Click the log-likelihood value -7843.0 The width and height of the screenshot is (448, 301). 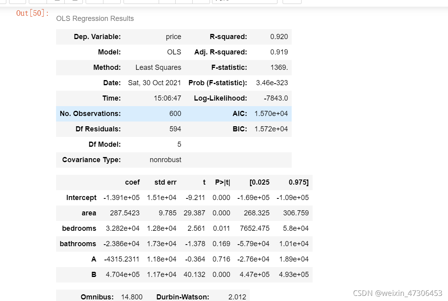tap(276, 99)
